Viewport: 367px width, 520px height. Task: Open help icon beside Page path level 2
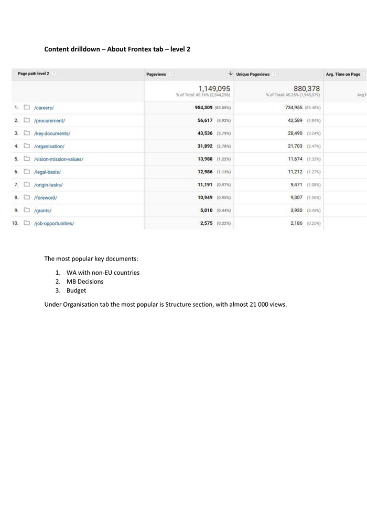coord(54,74)
